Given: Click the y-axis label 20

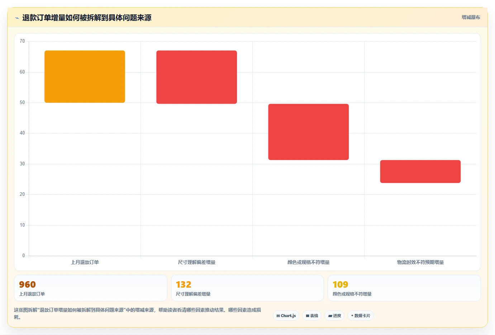Looking at the screenshot, I should 22,194.
